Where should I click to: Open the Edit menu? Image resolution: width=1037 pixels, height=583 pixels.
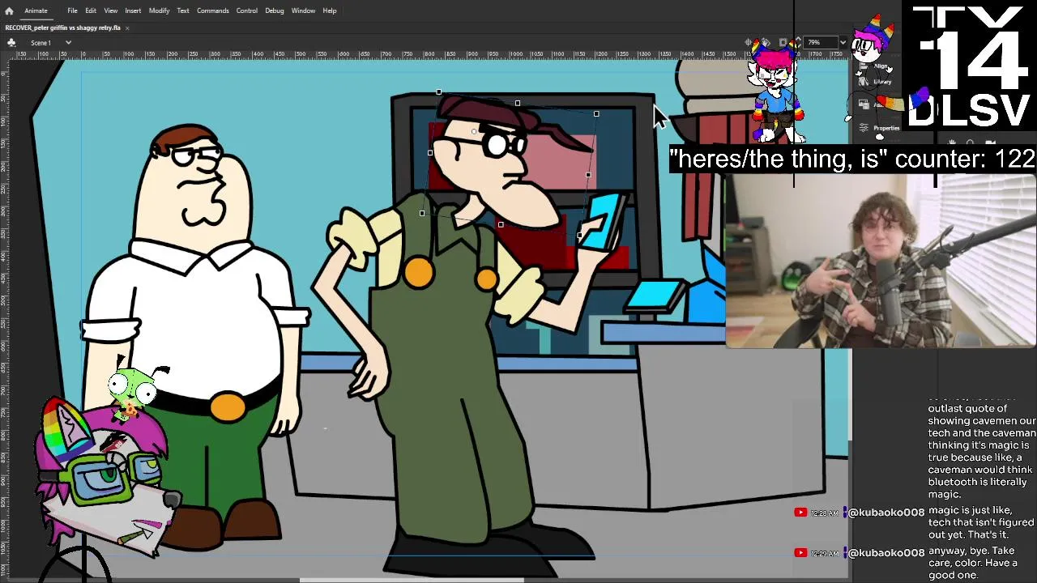coord(91,11)
